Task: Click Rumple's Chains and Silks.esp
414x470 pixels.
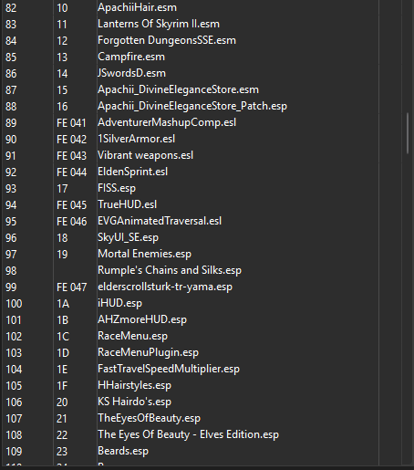Action: [x=170, y=270]
